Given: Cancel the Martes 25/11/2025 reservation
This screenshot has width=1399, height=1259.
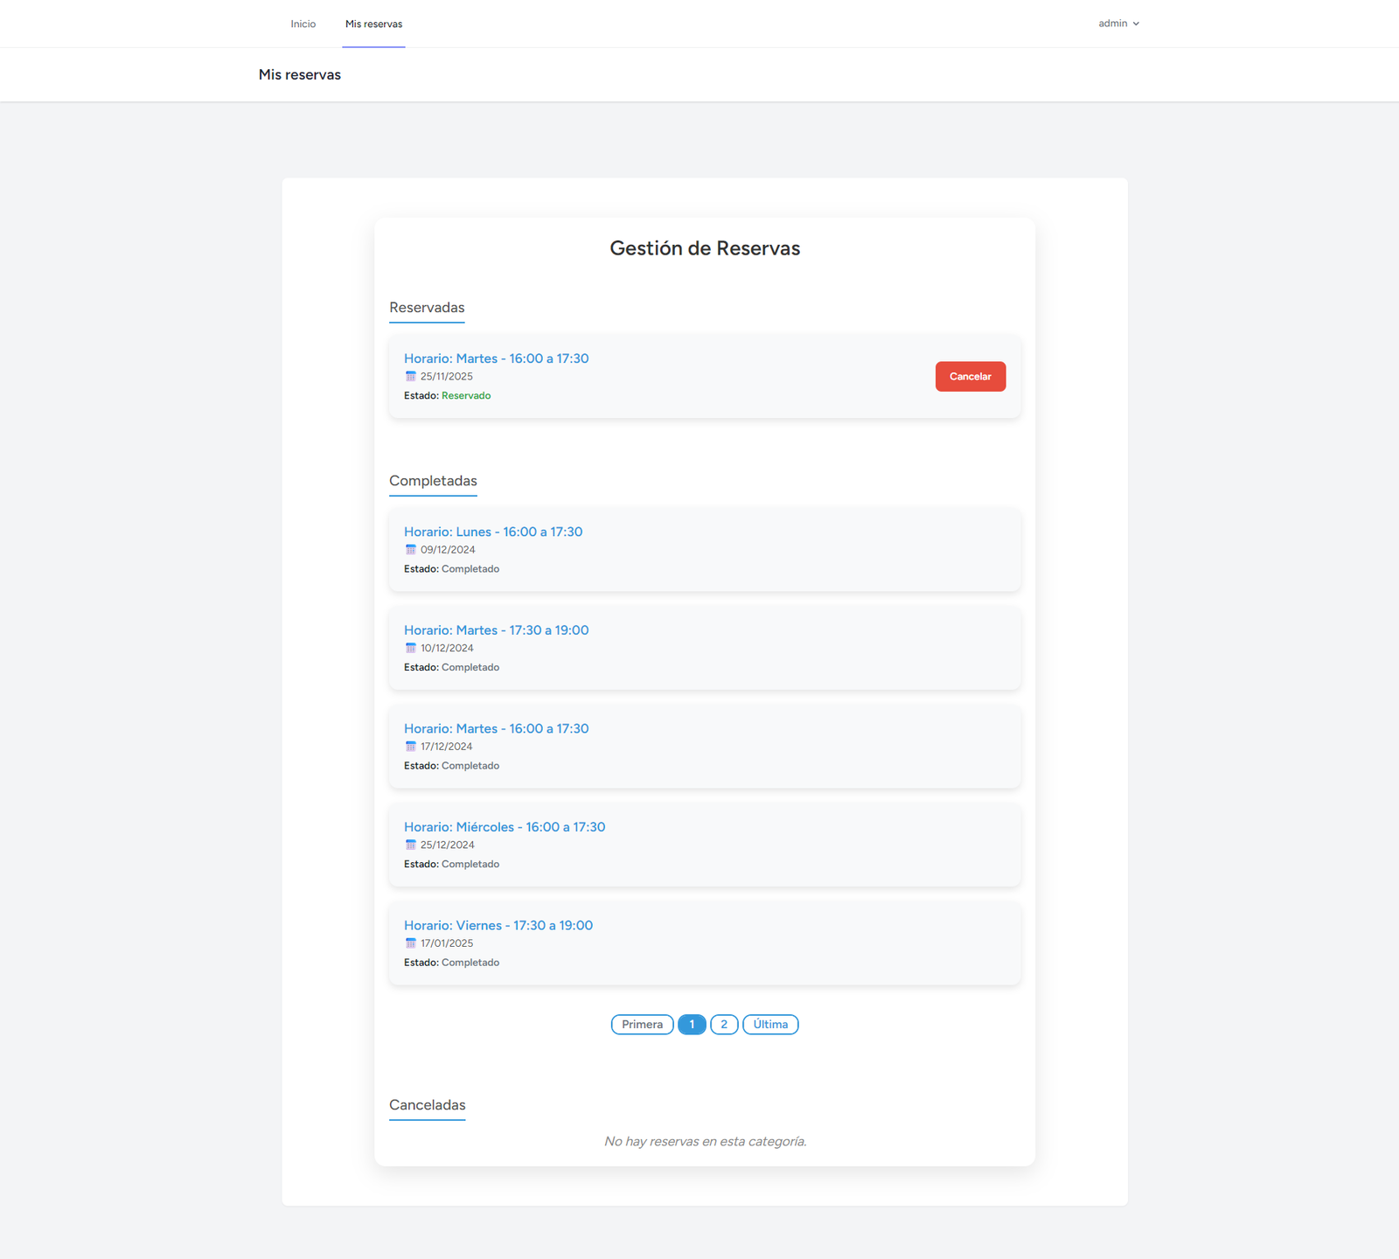Looking at the screenshot, I should [970, 377].
